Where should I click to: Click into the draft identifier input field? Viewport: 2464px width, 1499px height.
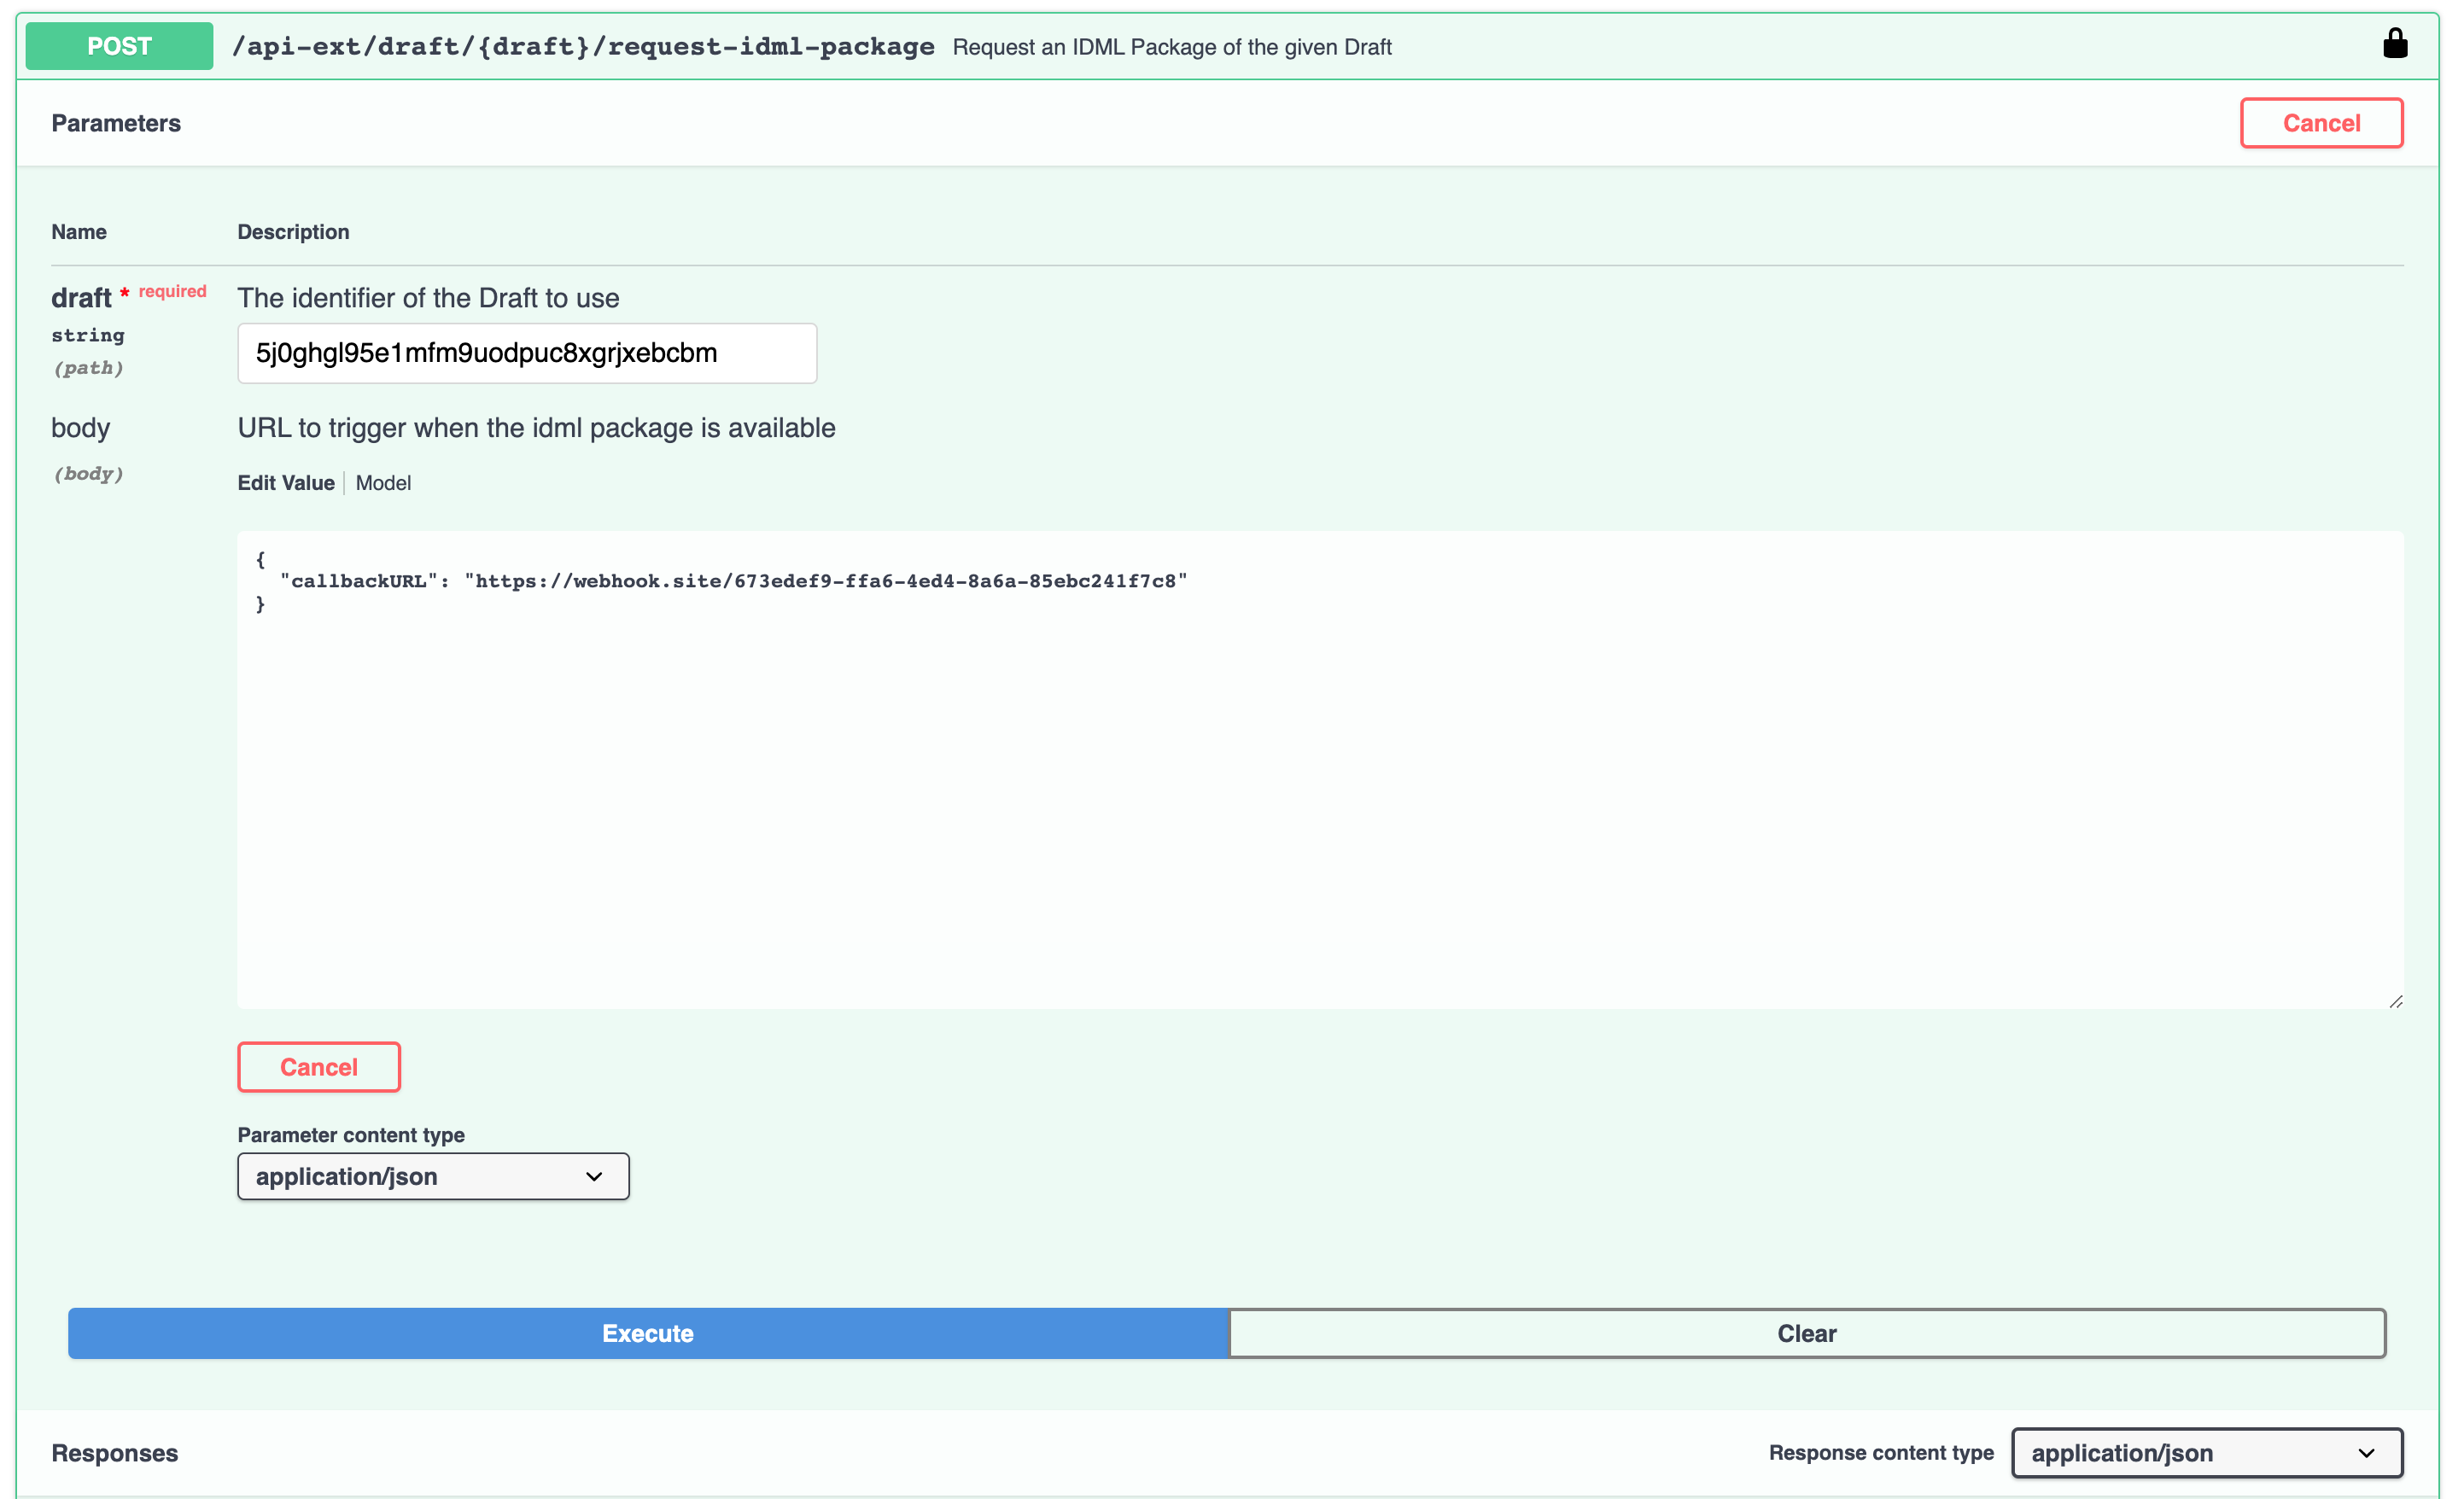tap(526, 353)
